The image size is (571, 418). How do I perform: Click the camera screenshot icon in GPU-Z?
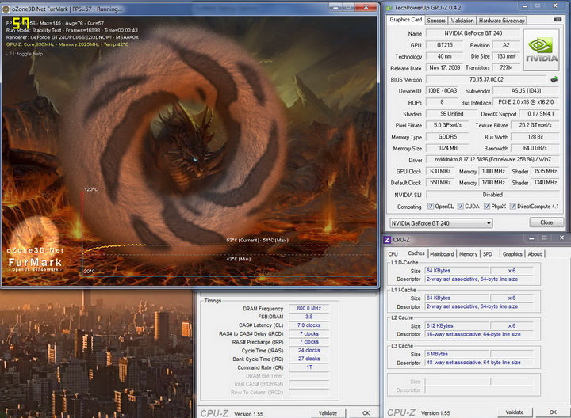[558, 20]
